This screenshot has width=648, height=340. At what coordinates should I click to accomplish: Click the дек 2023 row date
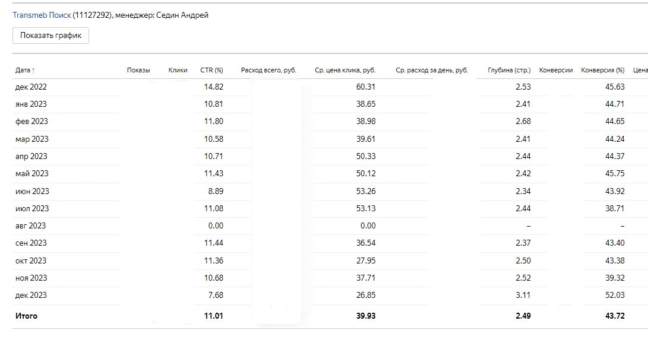tap(31, 295)
